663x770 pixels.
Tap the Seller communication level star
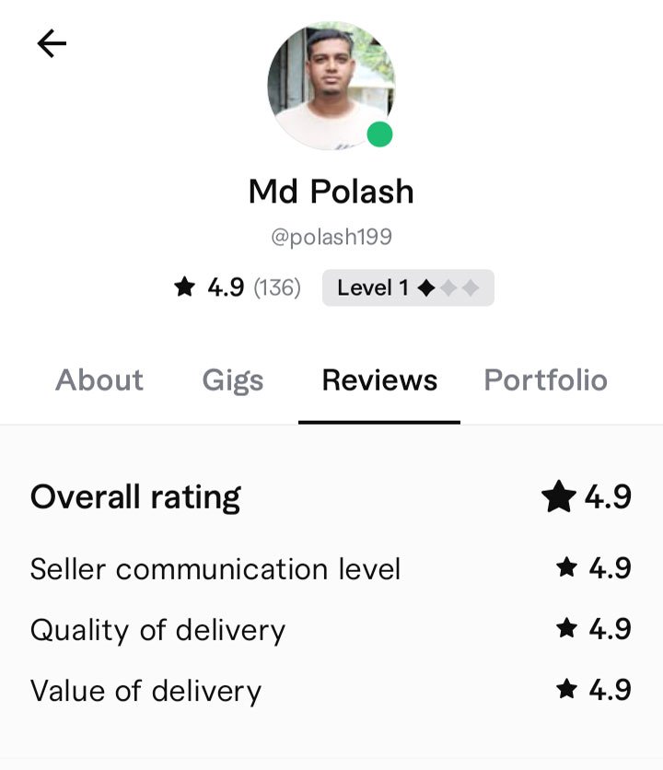click(x=566, y=568)
